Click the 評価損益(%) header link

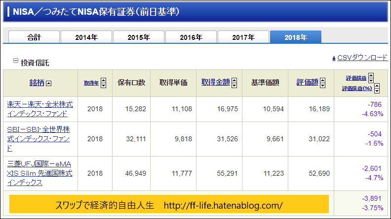(x=357, y=88)
